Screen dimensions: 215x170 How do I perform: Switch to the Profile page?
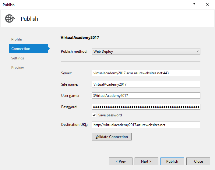[x=16, y=39]
